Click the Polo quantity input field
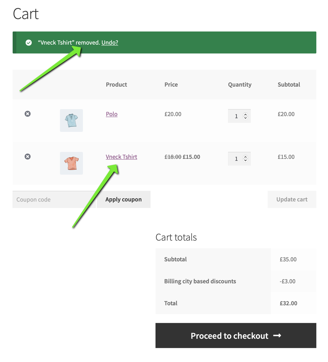Image resolution: width=328 pixels, height=362 pixels. coord(239,116)
